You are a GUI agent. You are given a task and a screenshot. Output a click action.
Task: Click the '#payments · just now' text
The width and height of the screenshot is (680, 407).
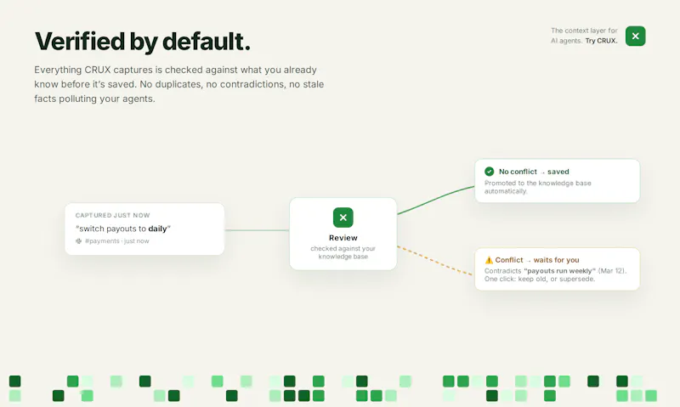point(117,241)
